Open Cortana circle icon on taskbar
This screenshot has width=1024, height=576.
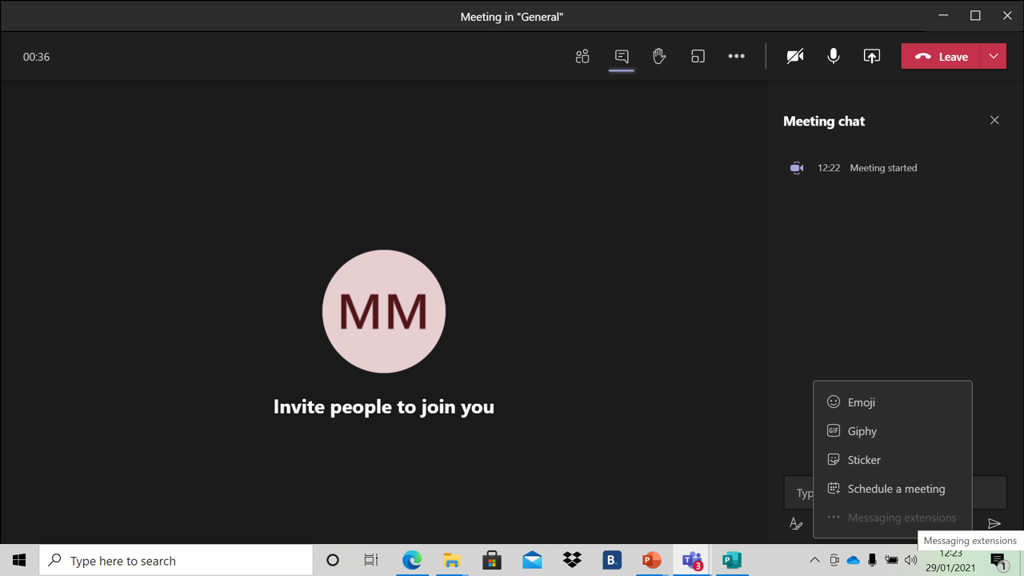(333, 560)
